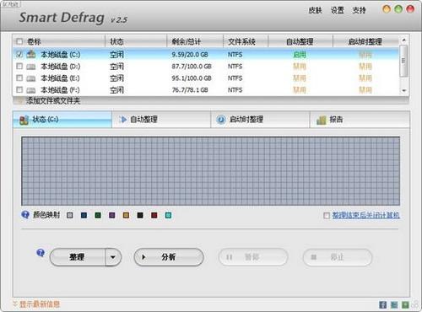Image resolution: width=422 pixels, height=312 pixels.
Task: Open the 皮肤 menu
Action: pos(315,10)
